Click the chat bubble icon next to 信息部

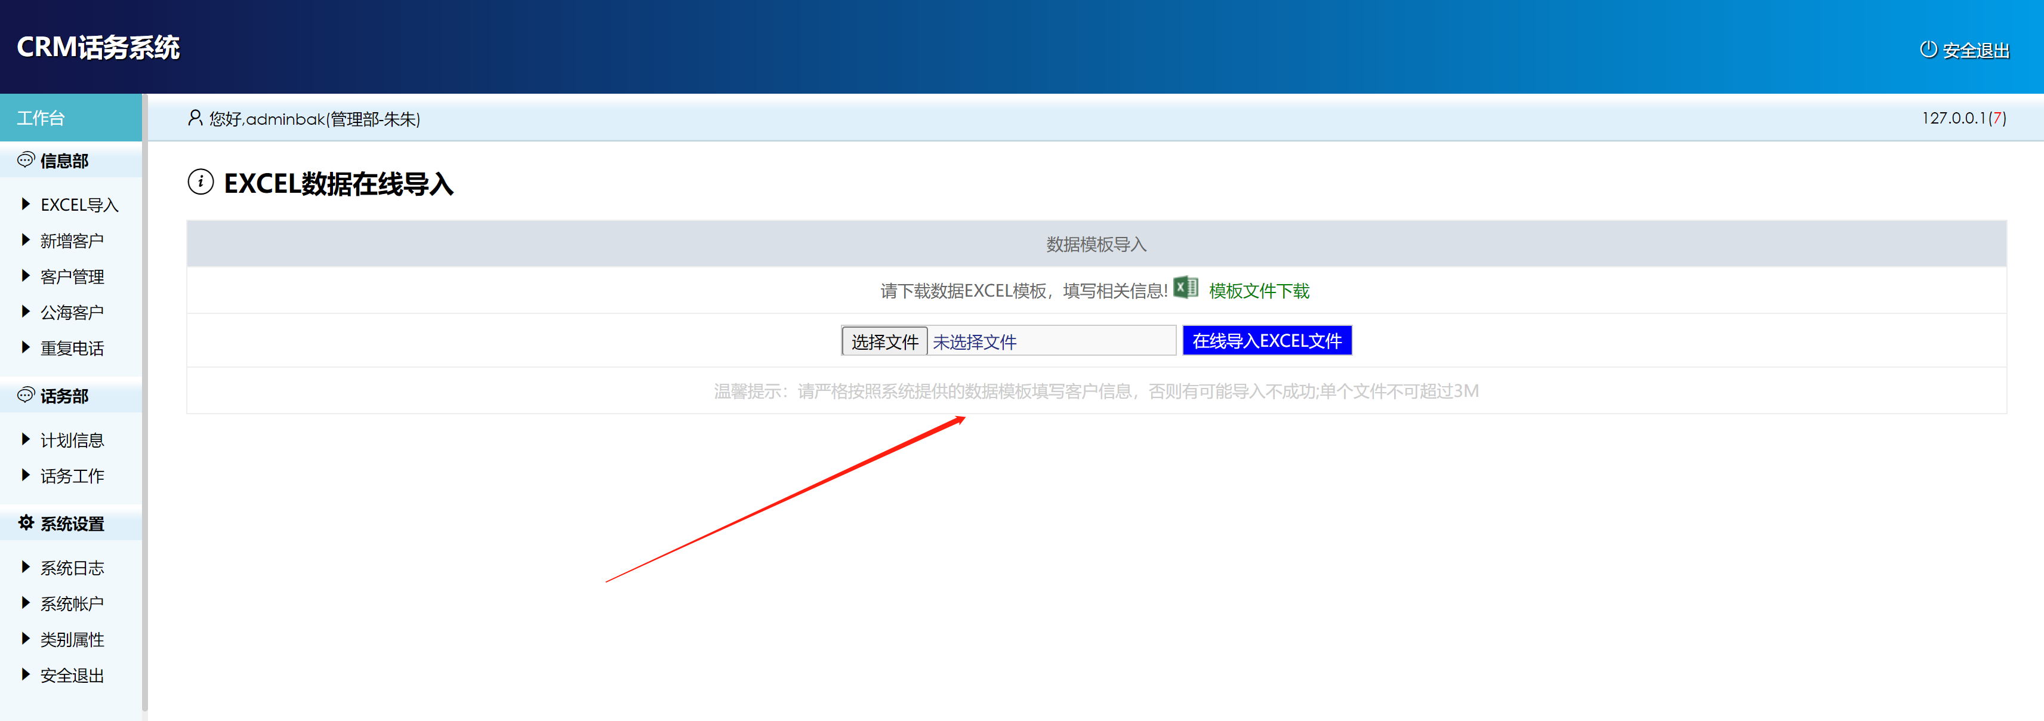pos(26,160)
